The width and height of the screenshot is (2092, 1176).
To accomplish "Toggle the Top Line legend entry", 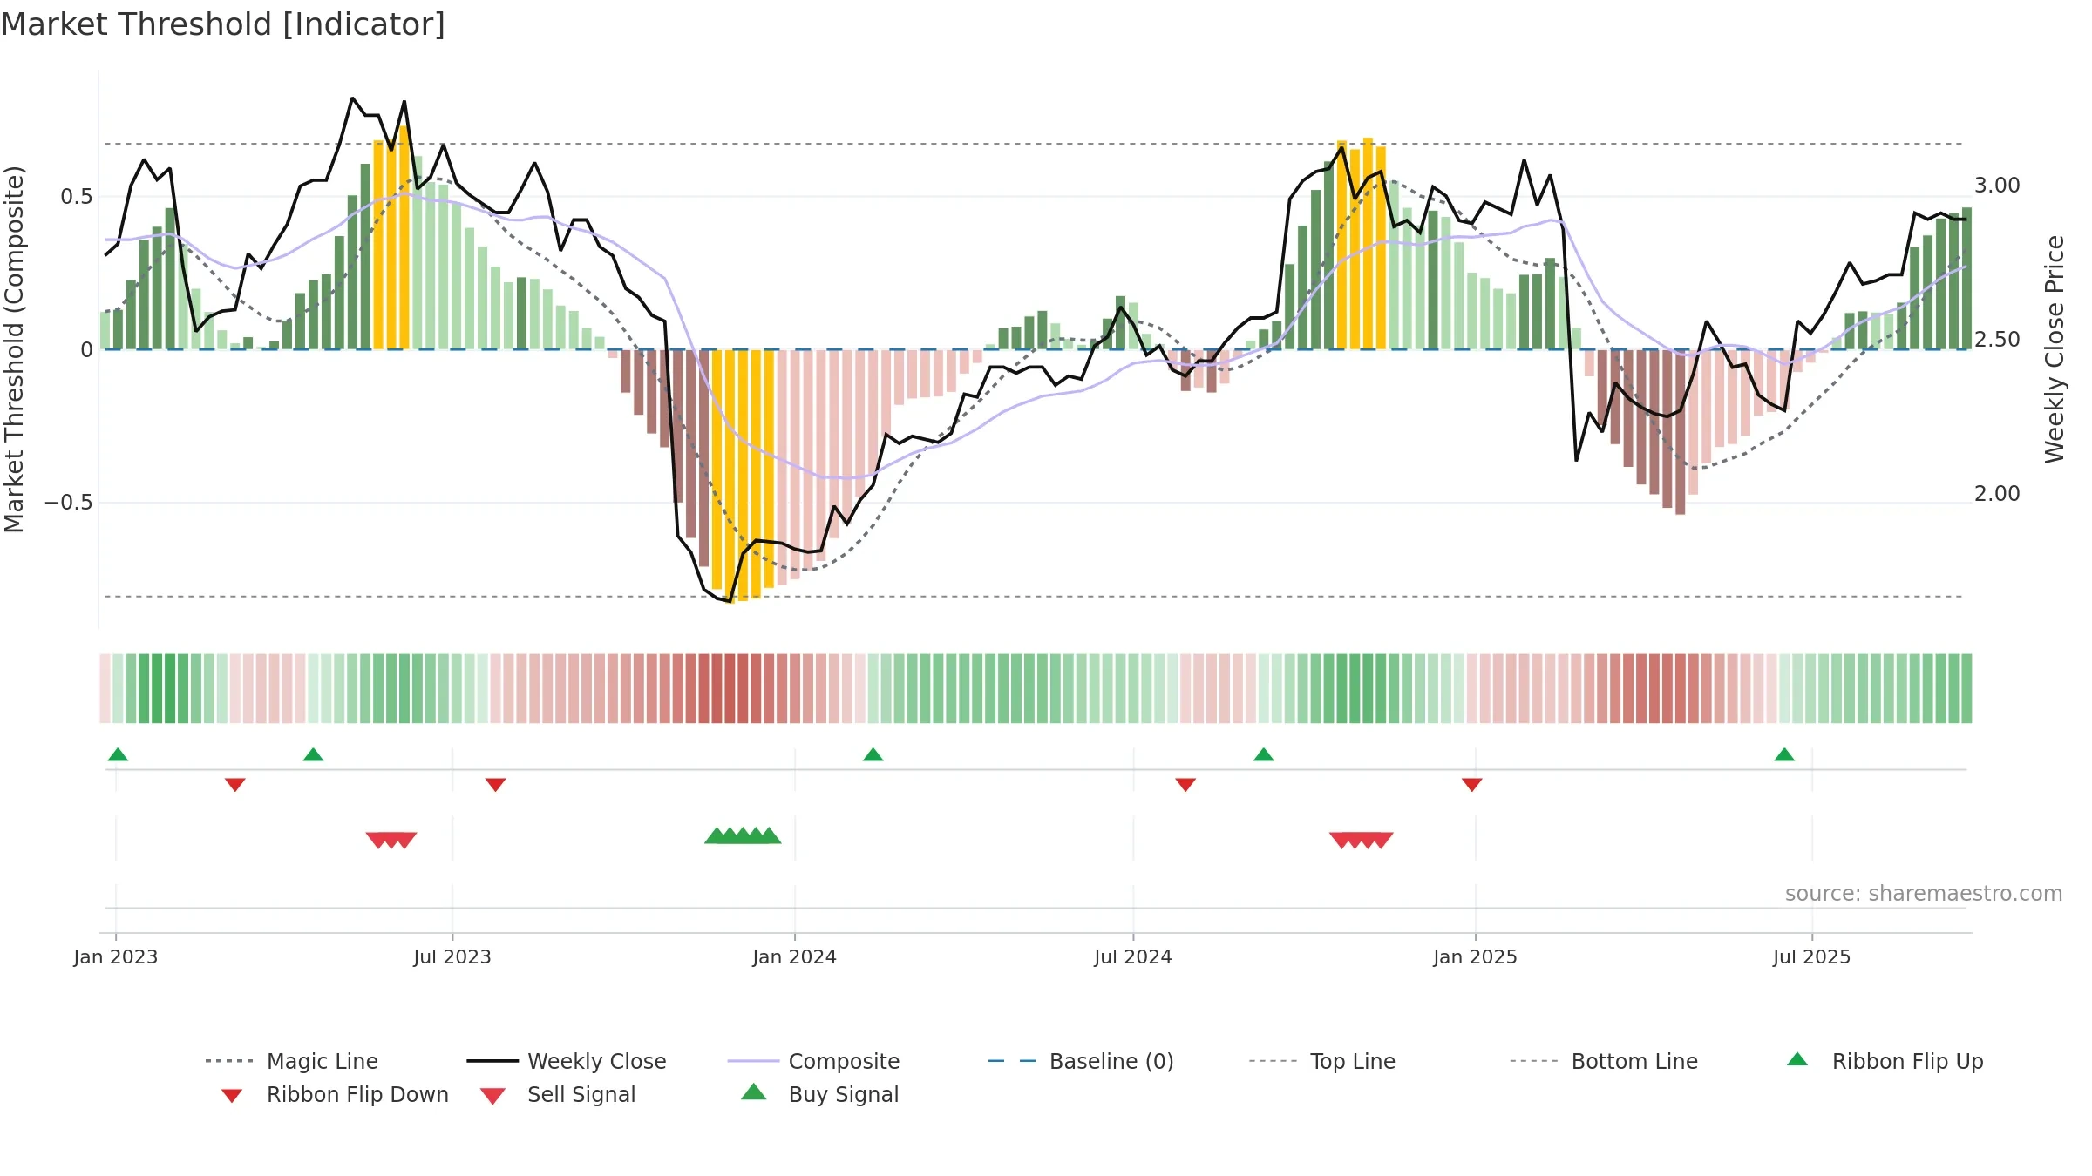I will (x=1322, y=1061).
